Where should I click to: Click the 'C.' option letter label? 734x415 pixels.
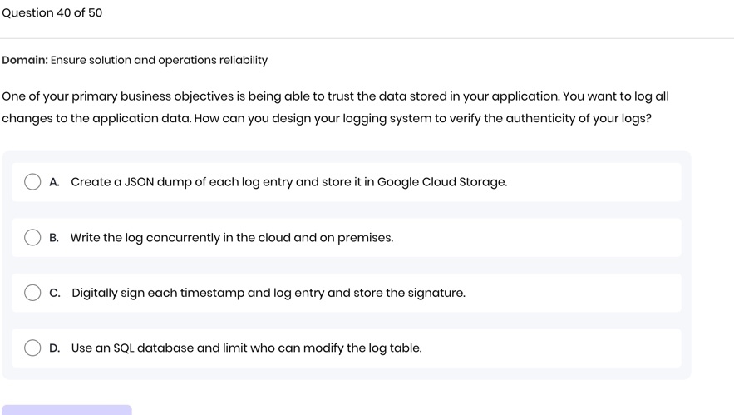(x=55, y=293)
